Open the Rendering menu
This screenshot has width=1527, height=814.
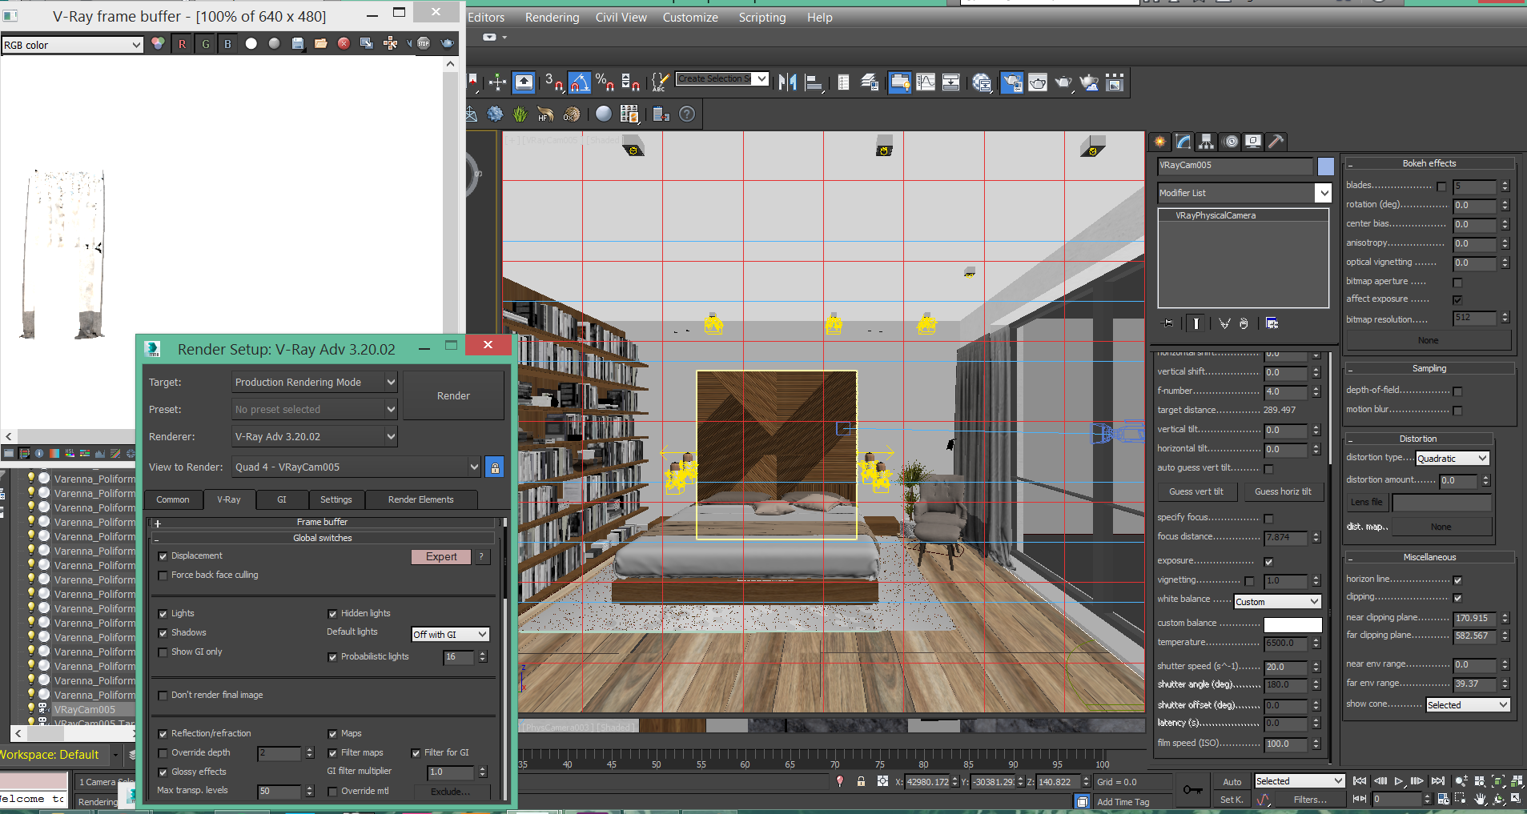(x=552, y=17)
